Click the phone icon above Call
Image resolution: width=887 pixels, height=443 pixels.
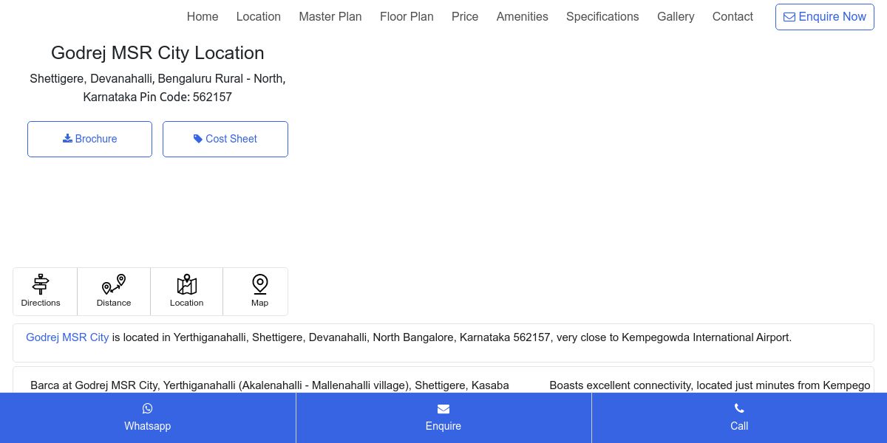click(x=739, y=408)
